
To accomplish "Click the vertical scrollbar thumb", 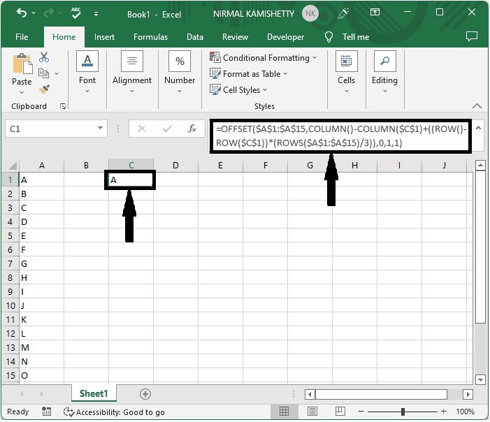I will (x=480, y=247).
